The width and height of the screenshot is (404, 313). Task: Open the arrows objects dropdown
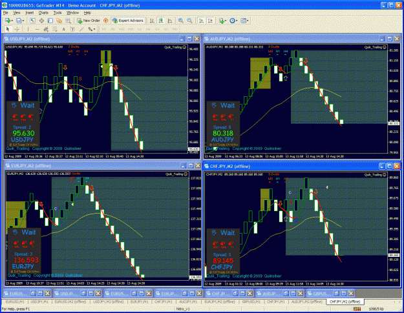(x=92, y=29)
